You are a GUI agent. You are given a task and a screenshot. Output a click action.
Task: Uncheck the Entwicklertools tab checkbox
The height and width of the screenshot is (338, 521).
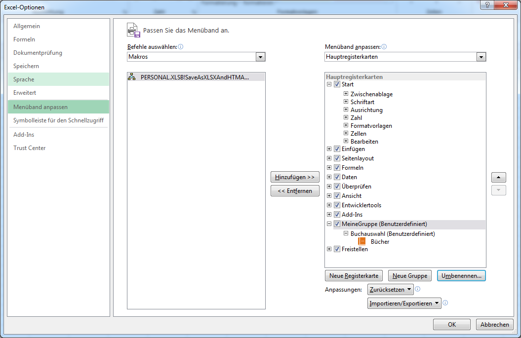coord(337,205)
